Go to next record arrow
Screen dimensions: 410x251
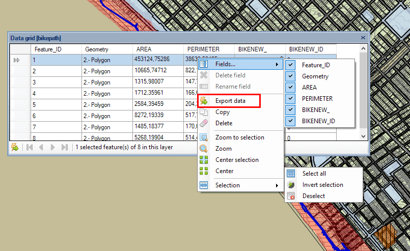[x=52, y=147]
